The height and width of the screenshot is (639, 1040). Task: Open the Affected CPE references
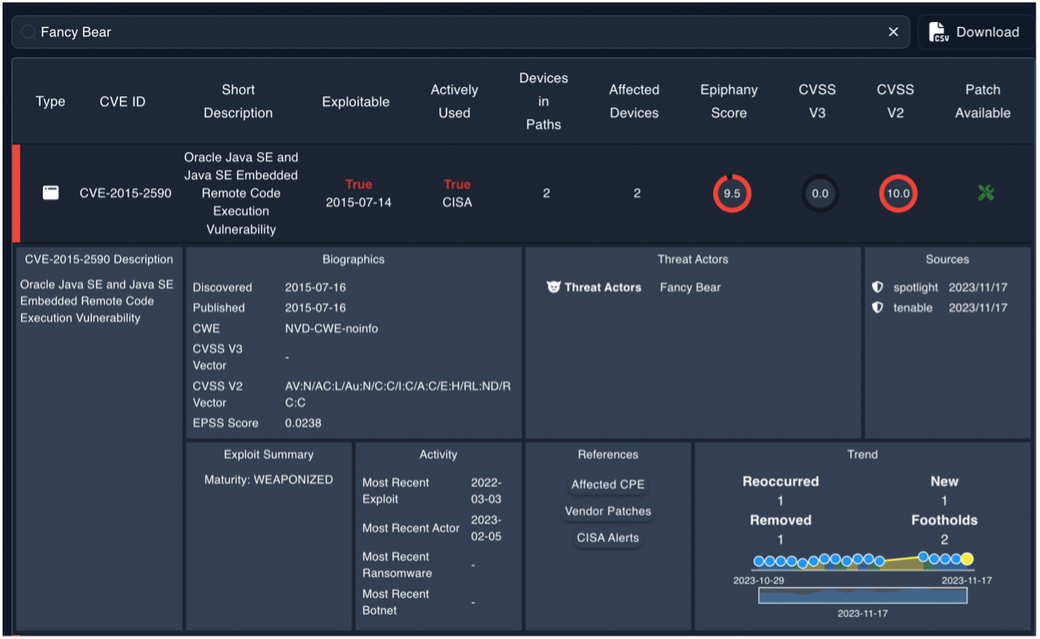tap(607, 485)
